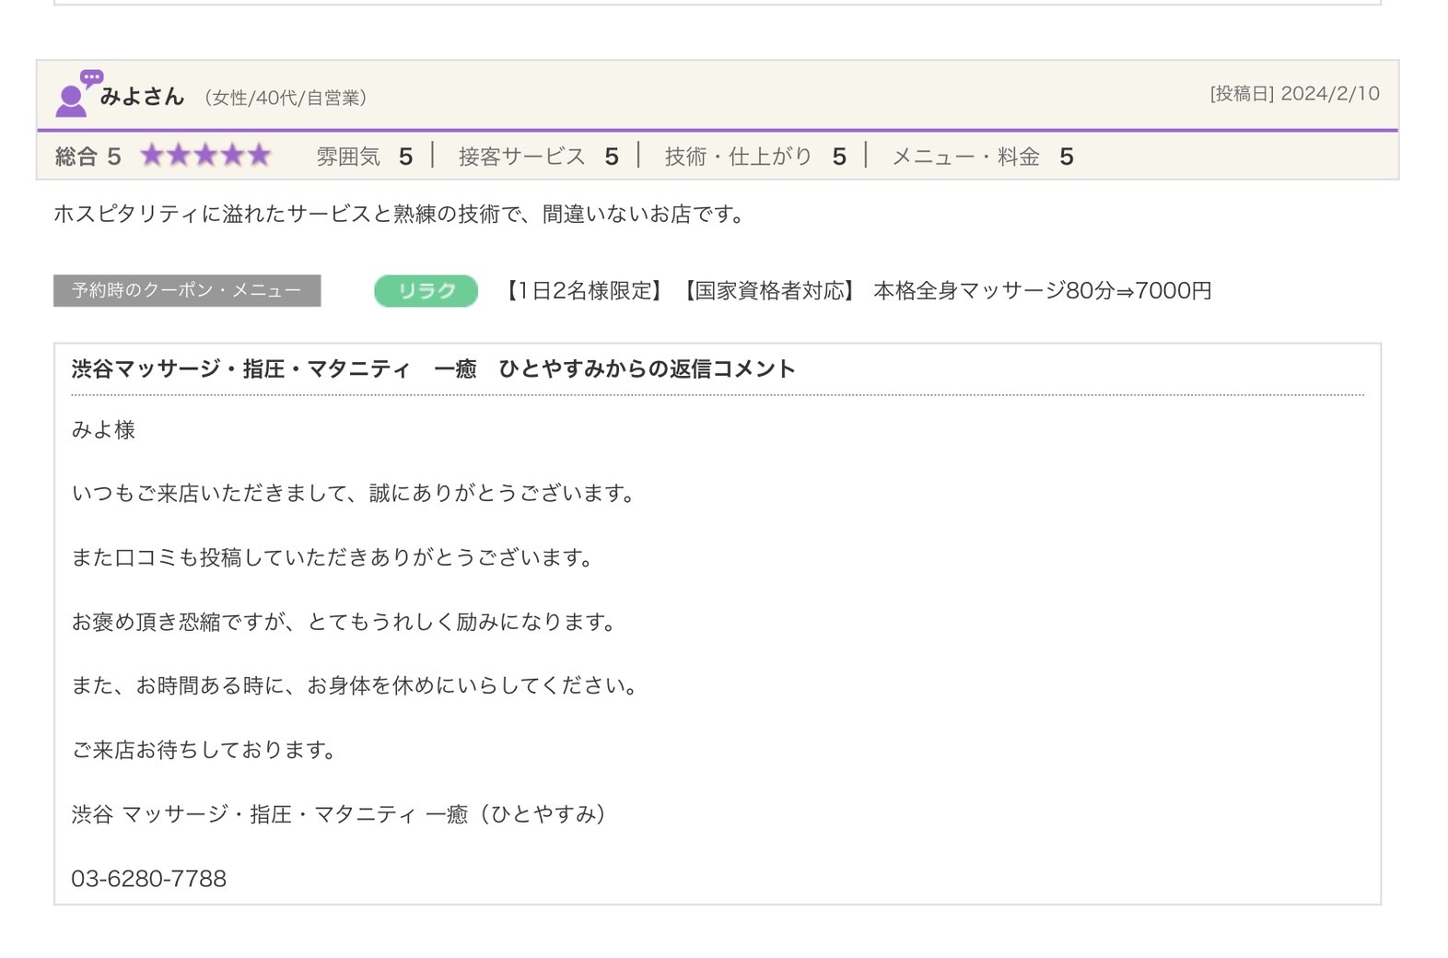Screen dimensions: 1448x958
Task: Click the salon signature line 一癒（ひとやすみ）
Action: tap(340, 814)
